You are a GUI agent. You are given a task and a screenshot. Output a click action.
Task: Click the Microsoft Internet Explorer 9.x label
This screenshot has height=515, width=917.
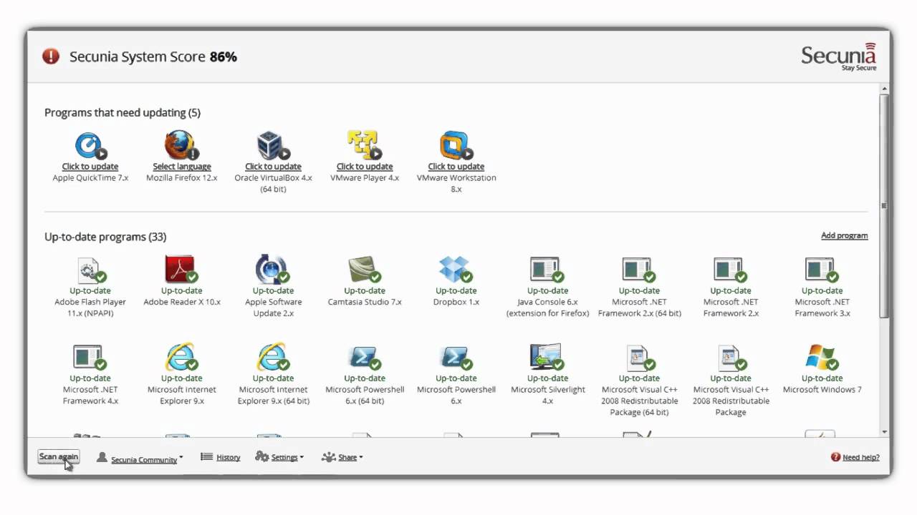[x=182, y=396]
